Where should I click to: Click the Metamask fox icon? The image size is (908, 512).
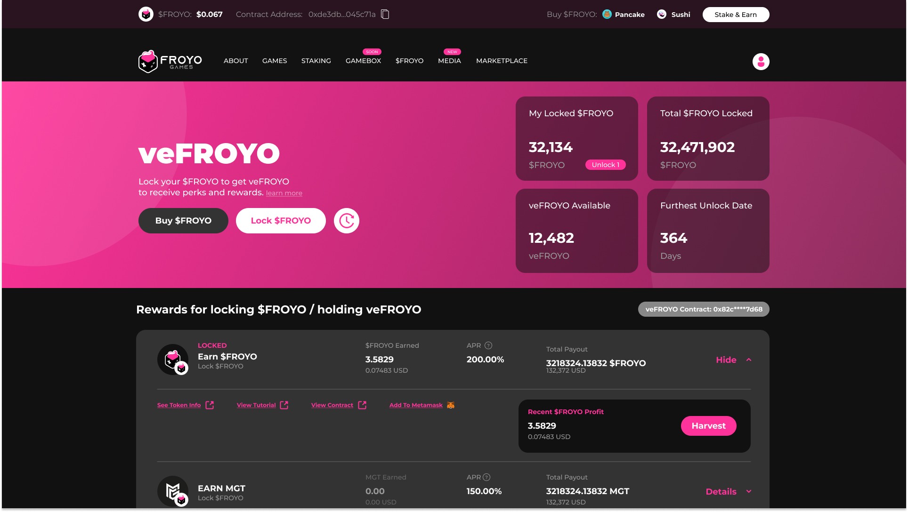451,405
